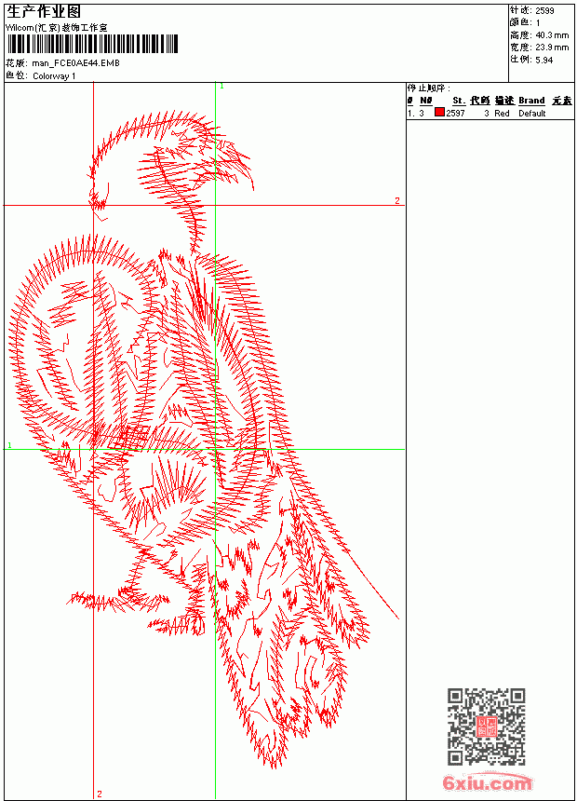
Task: Click the scale value 5.94
Action: tap(543, 60)
